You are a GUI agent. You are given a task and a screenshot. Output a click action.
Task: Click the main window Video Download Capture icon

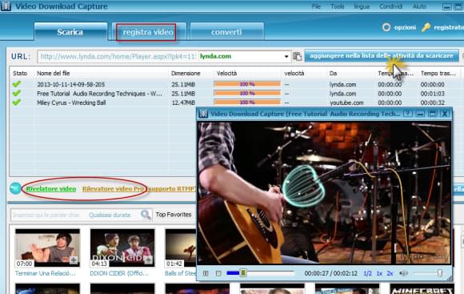point(6,6)
